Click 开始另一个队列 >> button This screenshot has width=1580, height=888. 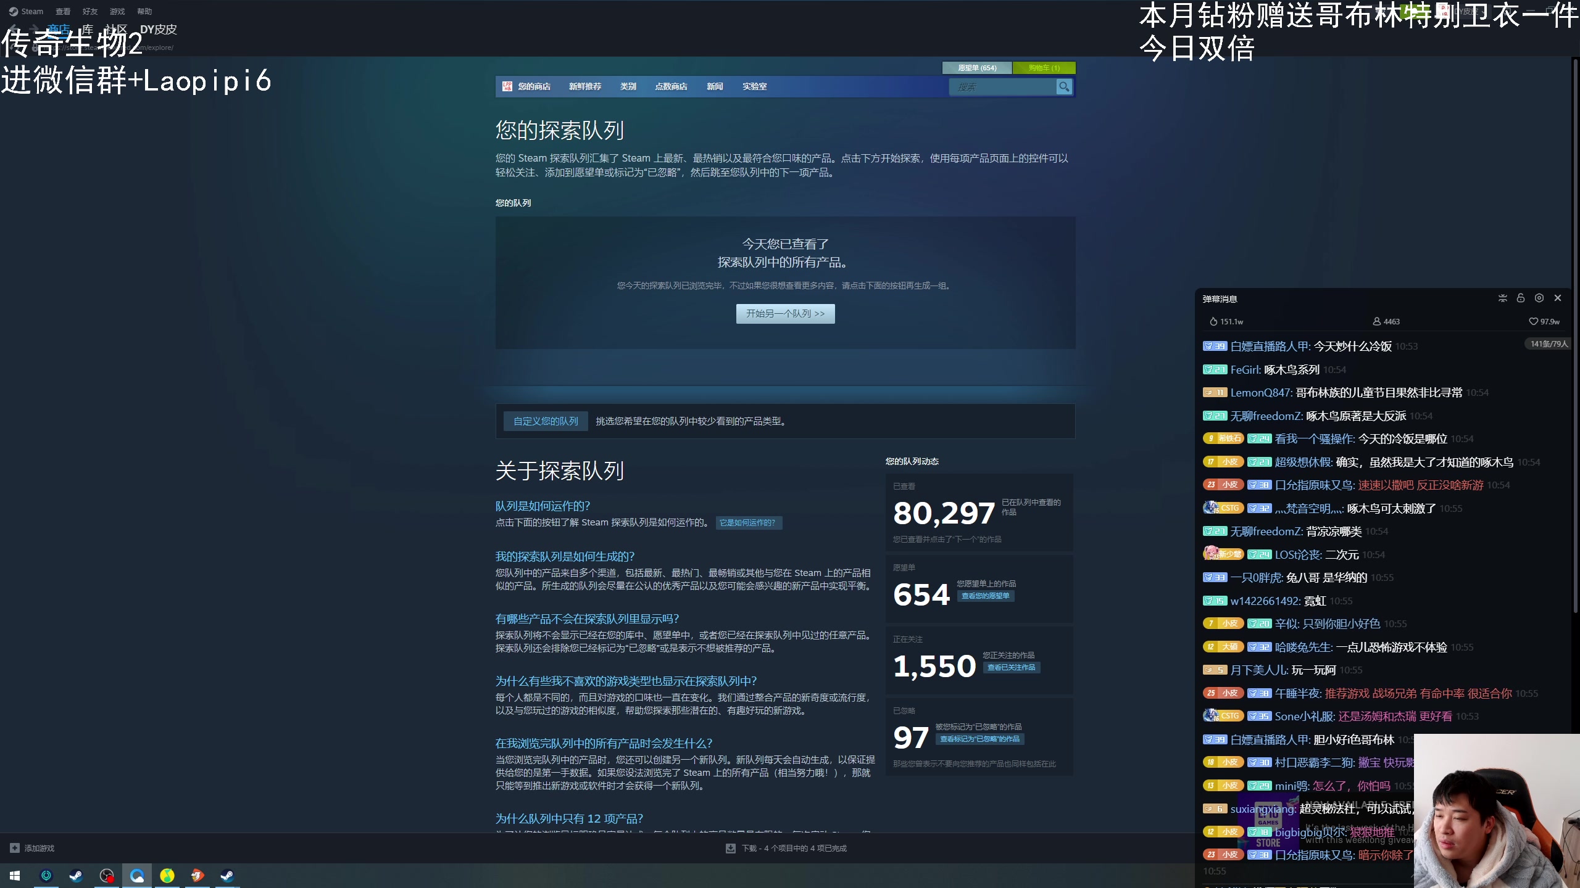click(785, 314)
